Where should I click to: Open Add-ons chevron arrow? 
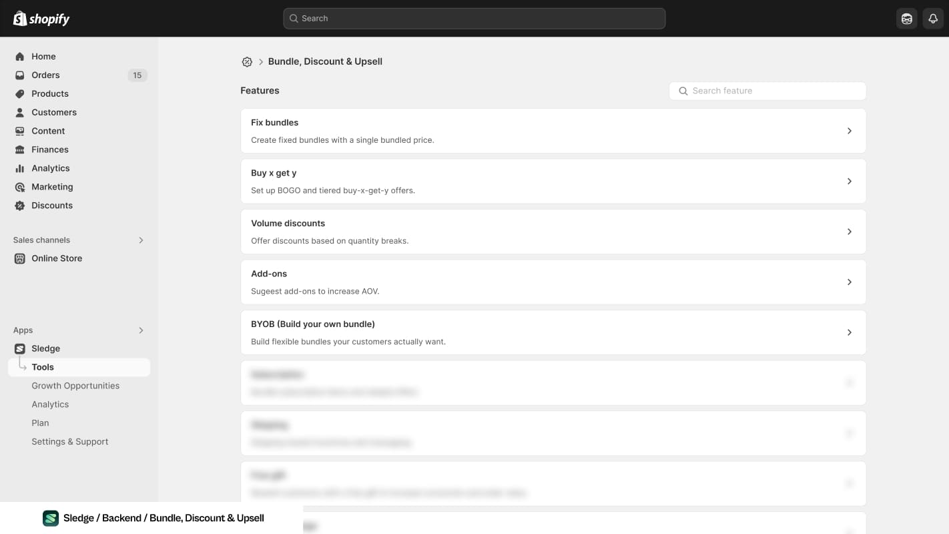coord(850,282)
